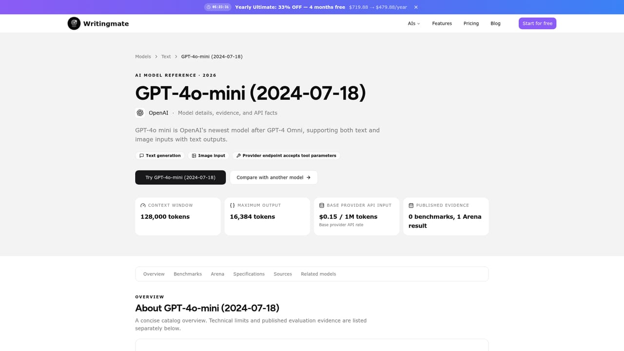624x351 pixels.
Task: Expand the AIs dropdown in navigation
Action: [414, 23]
